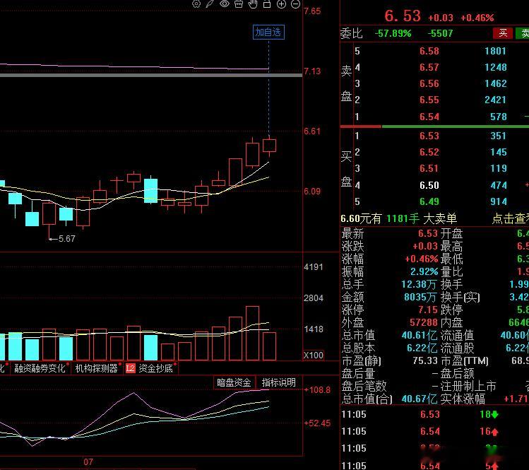
Task: Click 外盘 value 57288
Action: 423,322
